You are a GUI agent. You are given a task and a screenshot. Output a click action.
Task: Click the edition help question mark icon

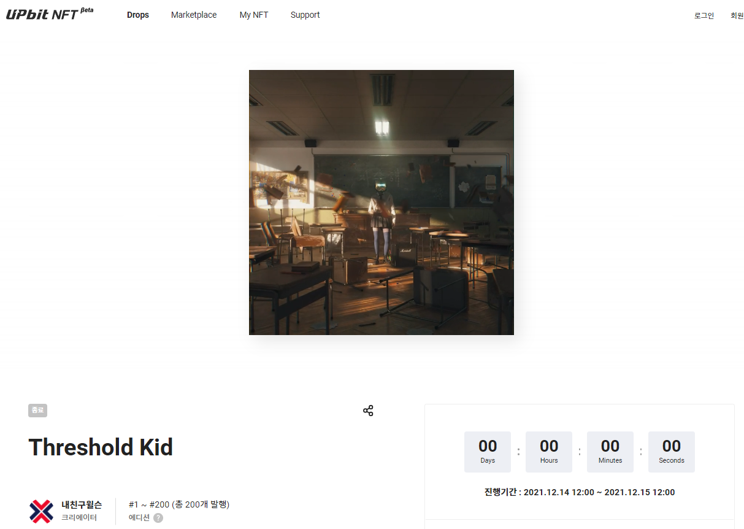(x=158, y=517)
